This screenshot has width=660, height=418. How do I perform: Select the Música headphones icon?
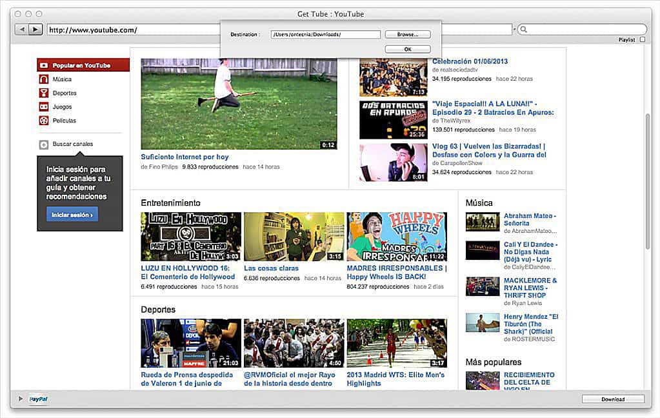click(44, 79)
